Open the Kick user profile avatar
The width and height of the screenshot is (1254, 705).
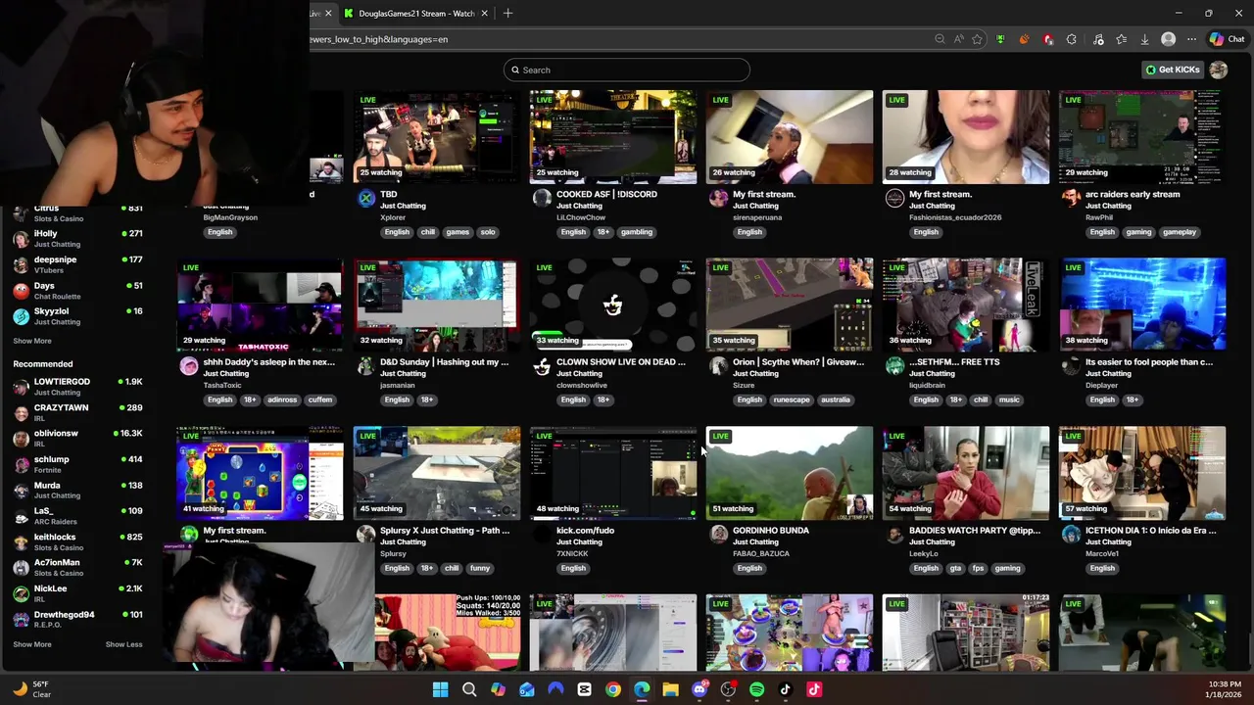tap(1219, 70)
